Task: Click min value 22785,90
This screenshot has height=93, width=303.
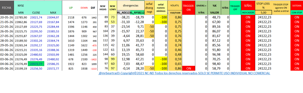Action: [x=21, y=17]
